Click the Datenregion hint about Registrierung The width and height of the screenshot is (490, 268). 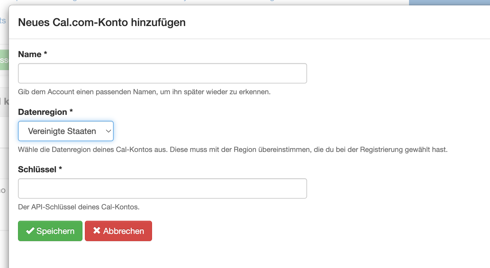(233, 150)
